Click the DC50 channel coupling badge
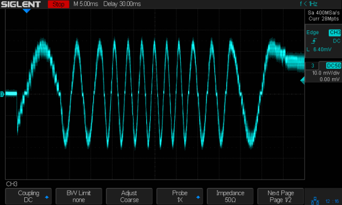342x205 pixels. coord(333,66)
